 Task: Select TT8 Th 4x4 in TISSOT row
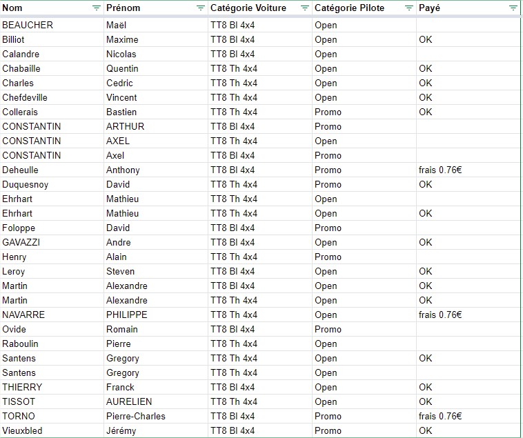coord(260,402)
